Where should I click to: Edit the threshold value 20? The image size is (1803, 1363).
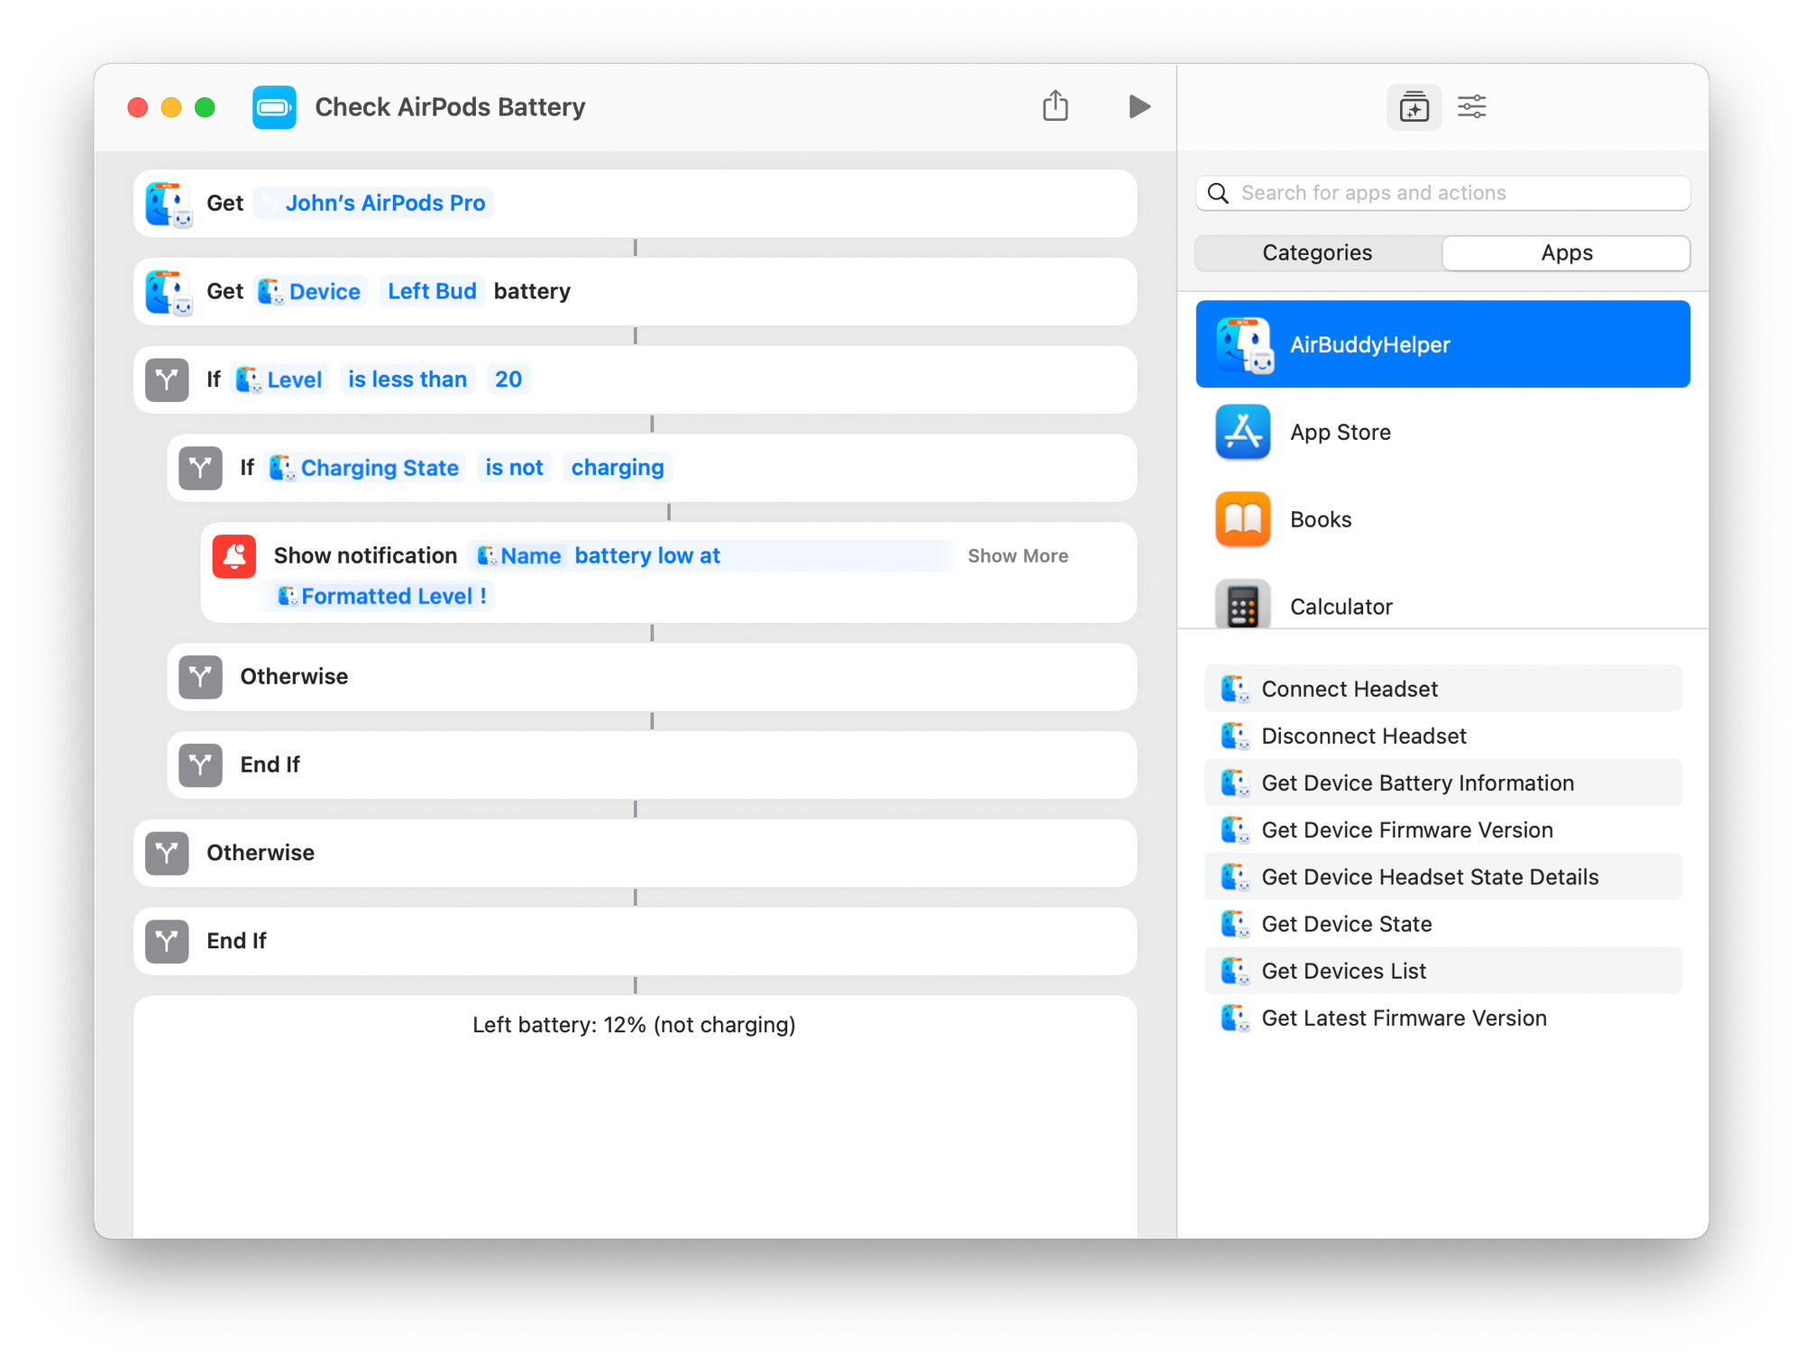(508, 380)
